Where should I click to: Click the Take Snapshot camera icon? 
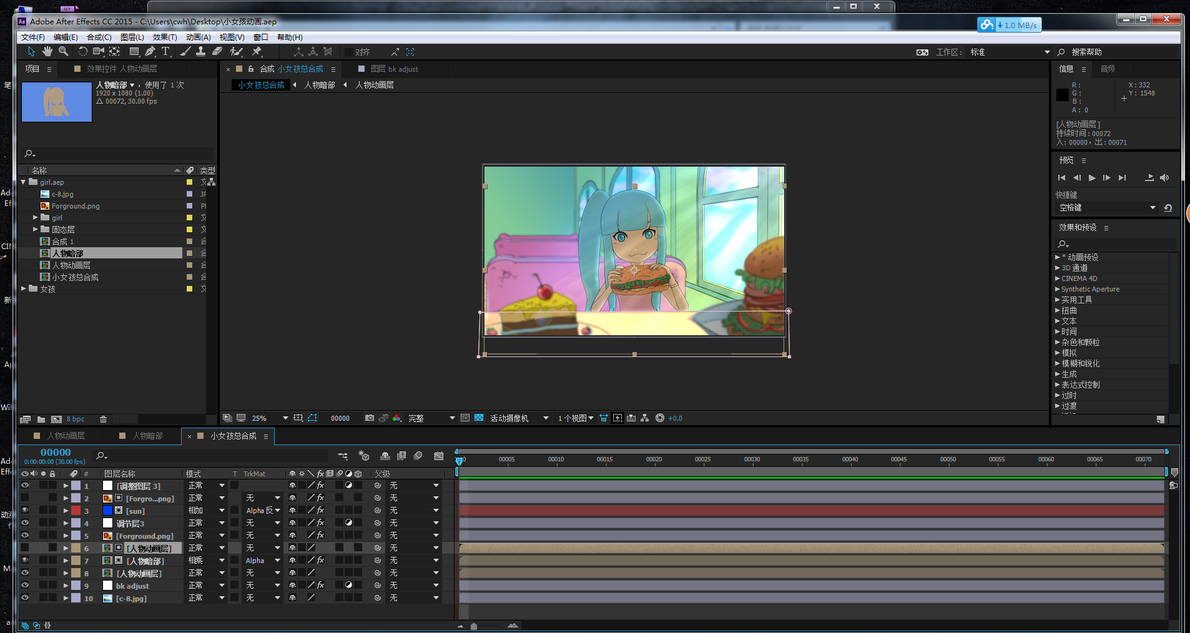pyautogui.click(x=370, y=418)
